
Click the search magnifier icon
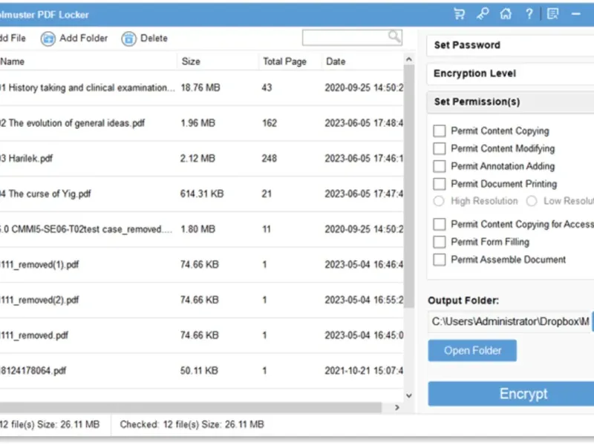[394, 36]
